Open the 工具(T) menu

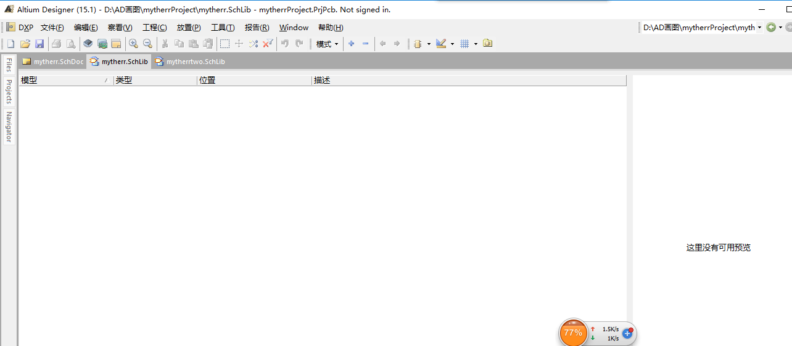click(x=223, y=28)
